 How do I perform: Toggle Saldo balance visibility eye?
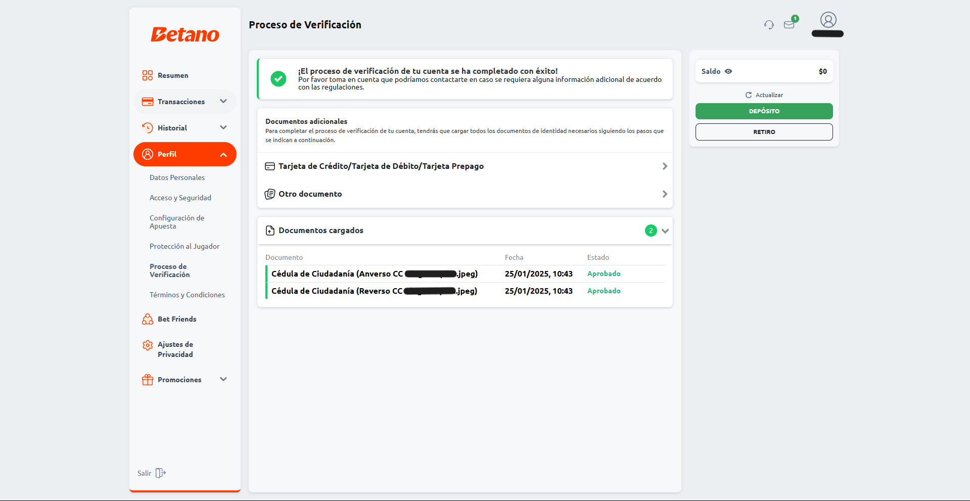coord(728,71)
